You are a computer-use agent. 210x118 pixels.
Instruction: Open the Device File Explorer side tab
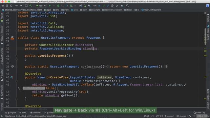point(208,99)
